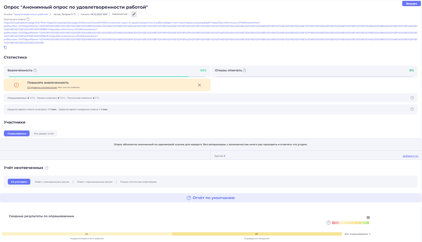Click help icon beside the color legend

coord(329,223)
